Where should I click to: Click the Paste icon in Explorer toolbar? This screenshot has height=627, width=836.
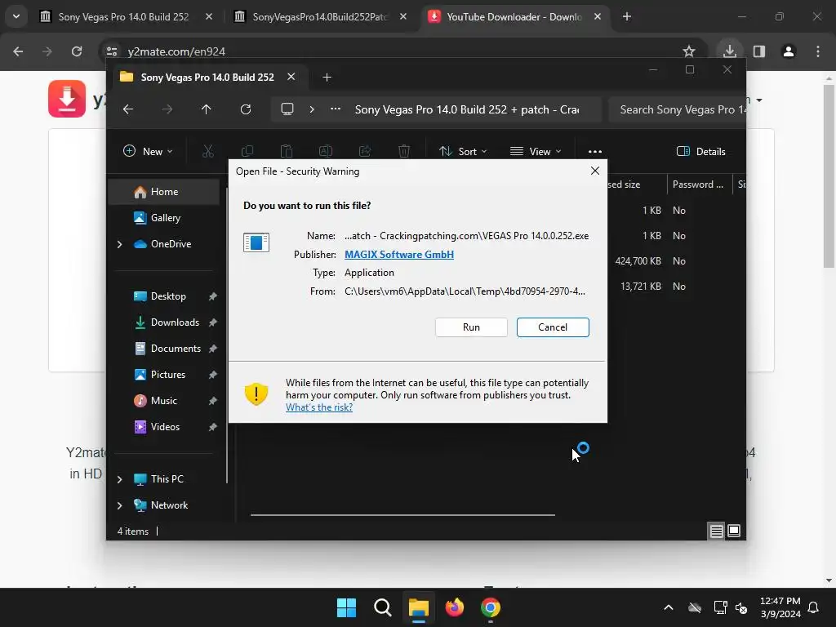click(287, 151)
